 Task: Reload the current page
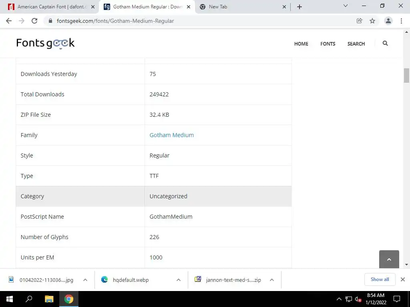pyautogui.click(x=34, y=21)
